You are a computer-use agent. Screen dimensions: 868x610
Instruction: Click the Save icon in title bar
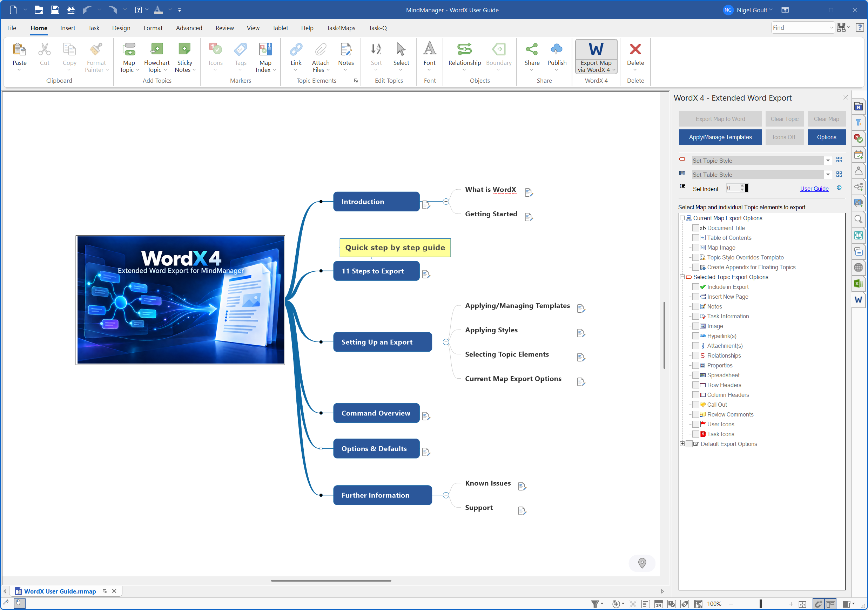(55, 10)
